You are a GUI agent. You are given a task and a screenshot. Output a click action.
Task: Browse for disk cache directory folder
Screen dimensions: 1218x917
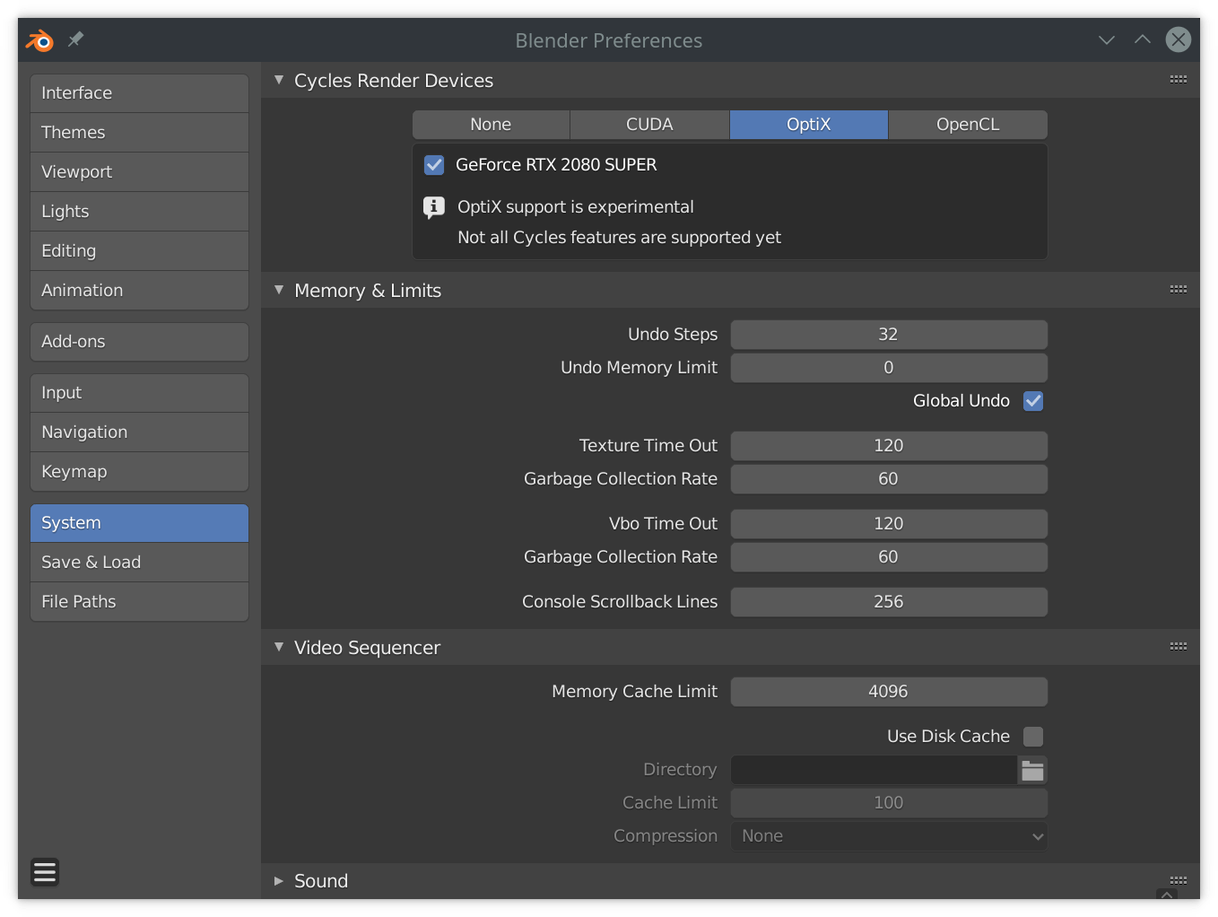tap(1033, 770)
